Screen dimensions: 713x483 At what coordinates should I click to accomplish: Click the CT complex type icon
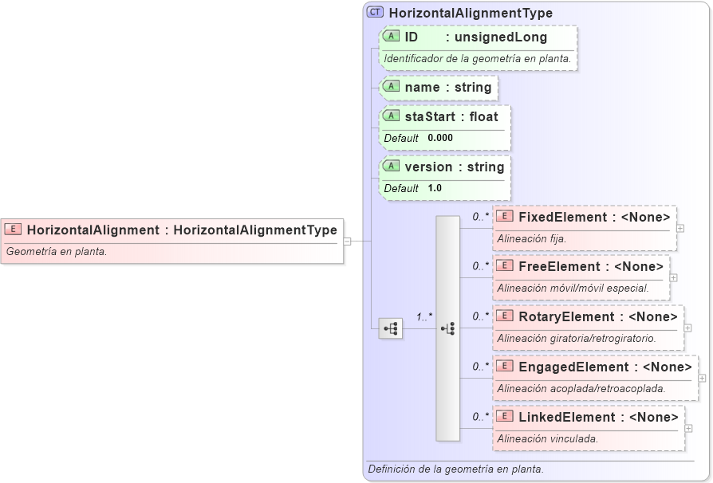(x=375, y=12)
